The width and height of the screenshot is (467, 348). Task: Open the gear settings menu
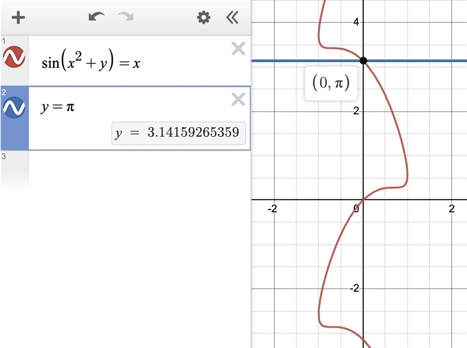coord(204,18)
